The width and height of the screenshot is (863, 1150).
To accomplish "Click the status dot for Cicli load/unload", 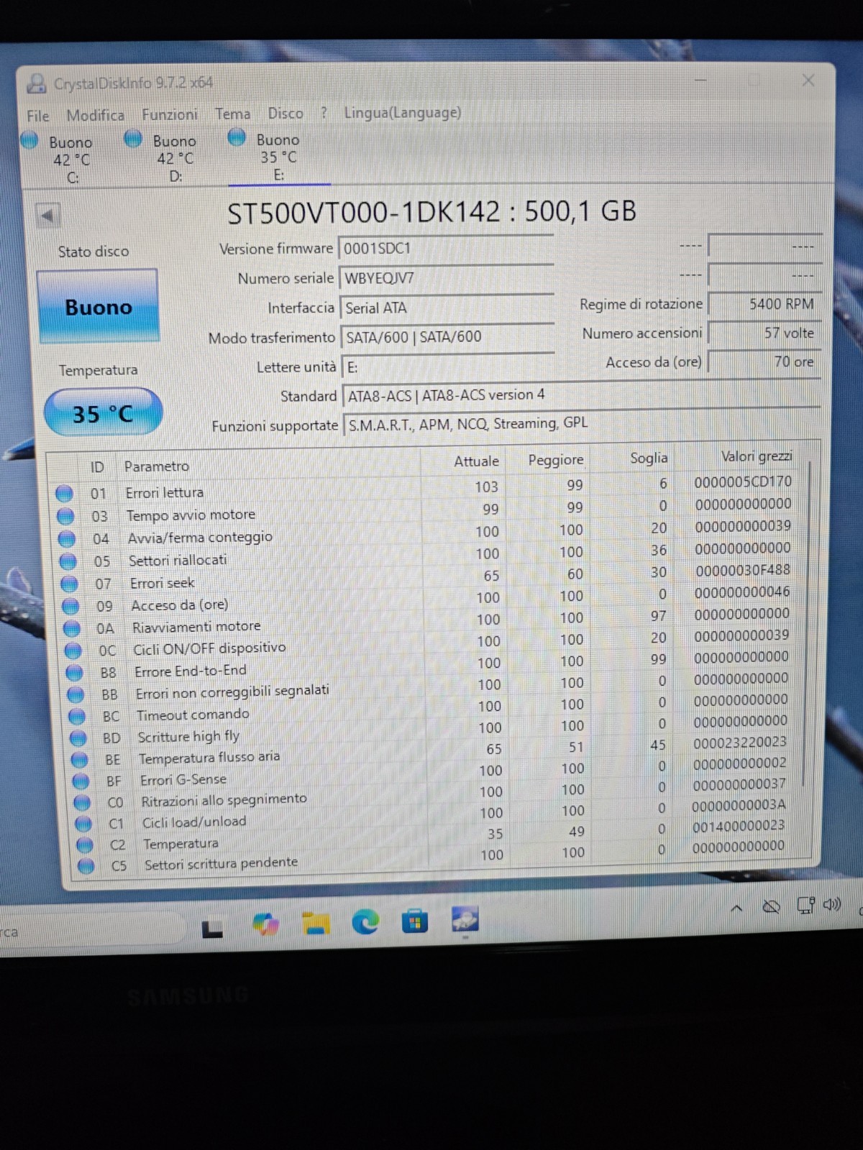I will [83, 824].
